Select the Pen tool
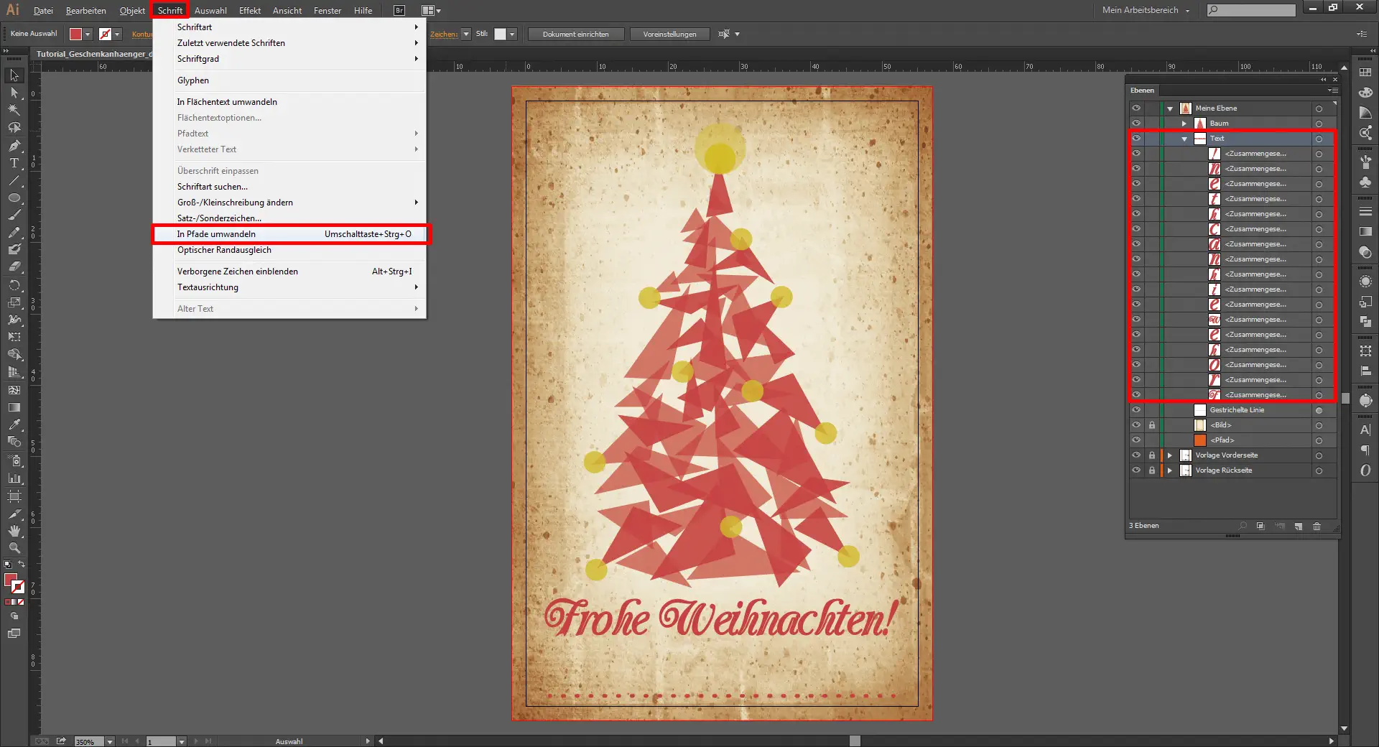Image resolution: width=1379 pixels, height=747 pixels. [x=14, y=146]
